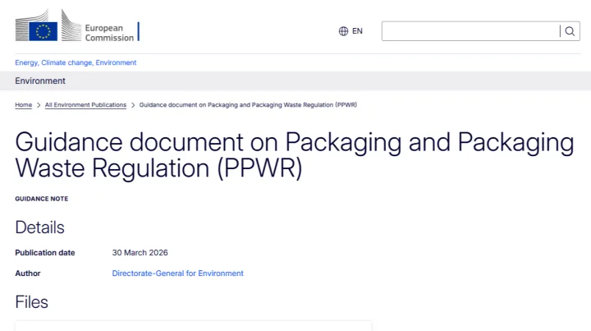The width and height of the screenshot is (591, 331).
Task: Open Energy, Climate change, Environment link
Action: pyautogui.click(x=76, y=62)
